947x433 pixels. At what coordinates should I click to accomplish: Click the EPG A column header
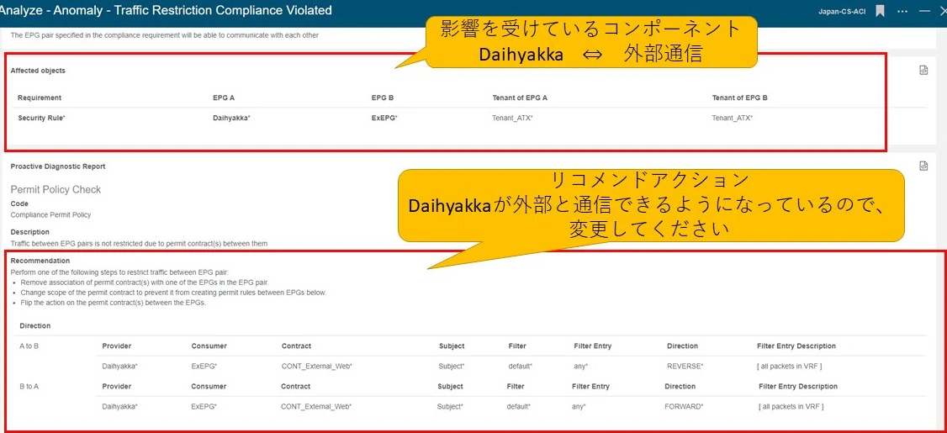coord(224,98)
